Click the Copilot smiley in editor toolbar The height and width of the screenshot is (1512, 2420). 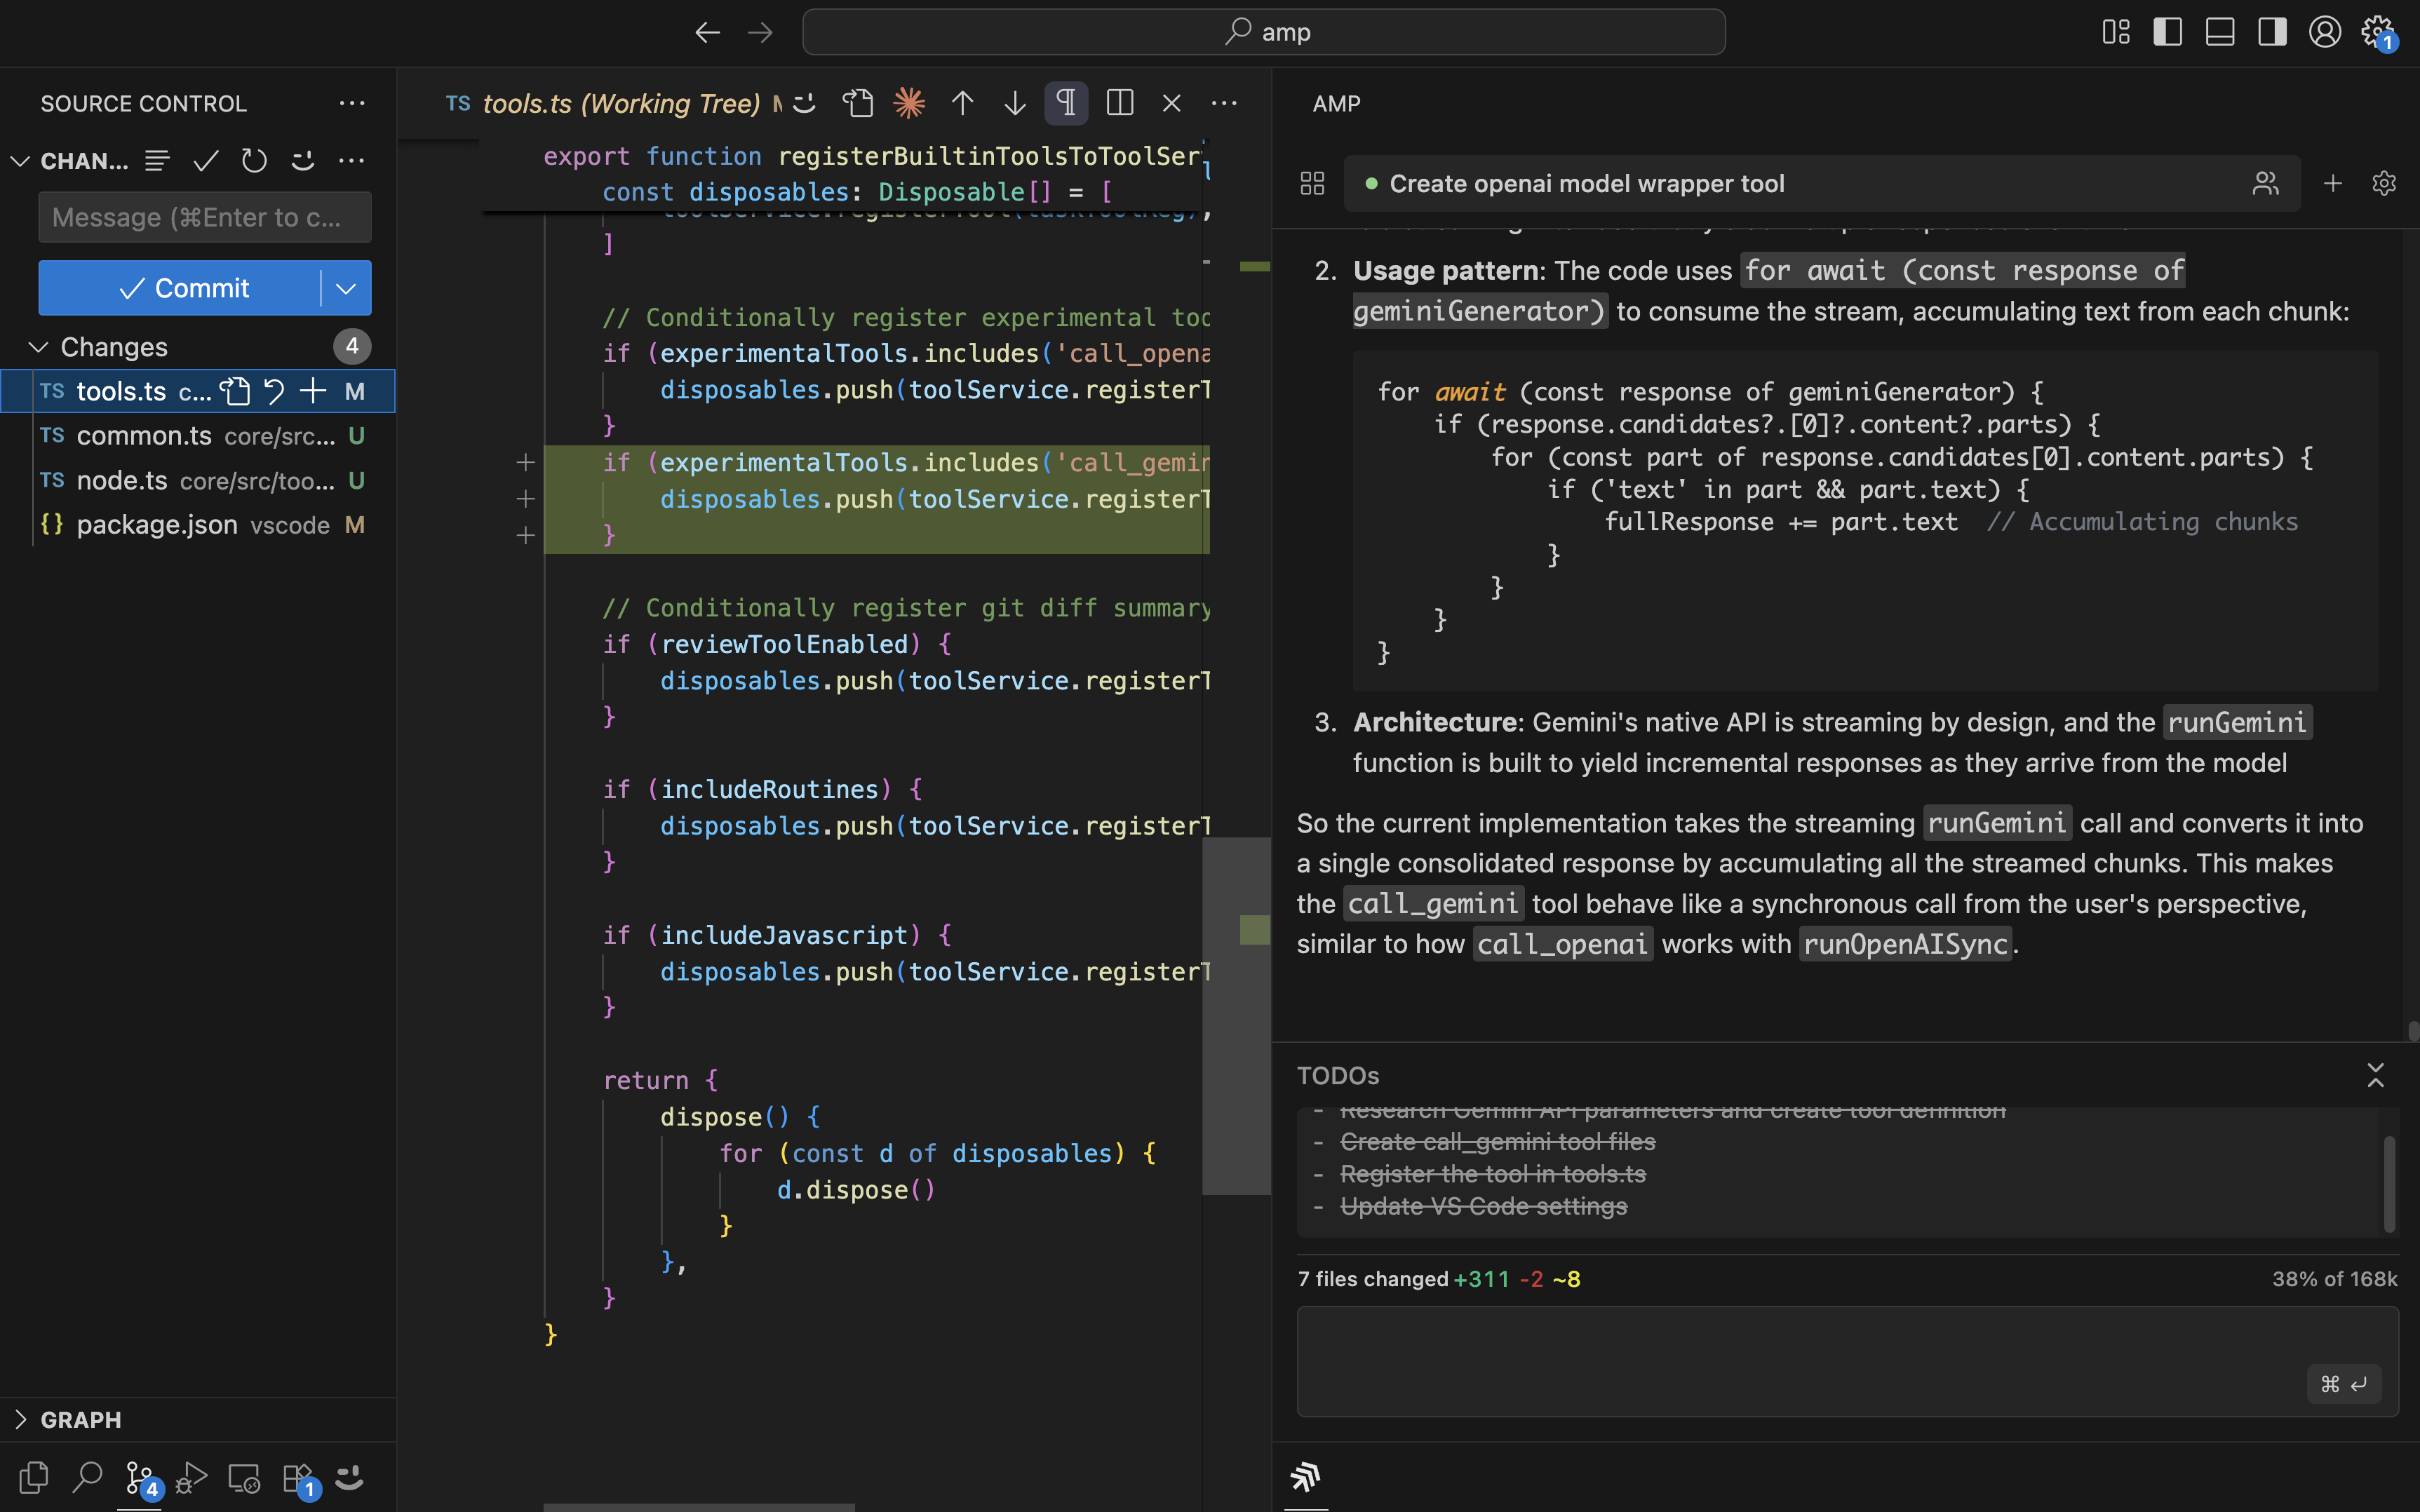(x=805, y=103)
